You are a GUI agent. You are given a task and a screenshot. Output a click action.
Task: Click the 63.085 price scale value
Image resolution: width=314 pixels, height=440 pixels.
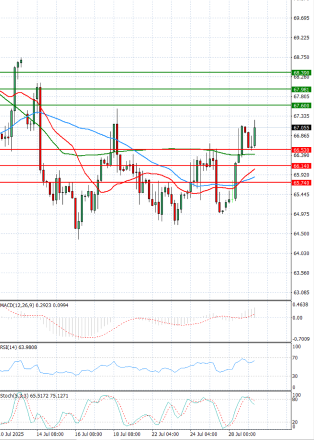301,292
